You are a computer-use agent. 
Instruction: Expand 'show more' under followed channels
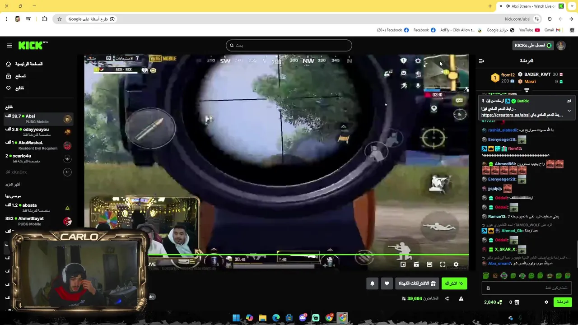(x=13, y=185)
